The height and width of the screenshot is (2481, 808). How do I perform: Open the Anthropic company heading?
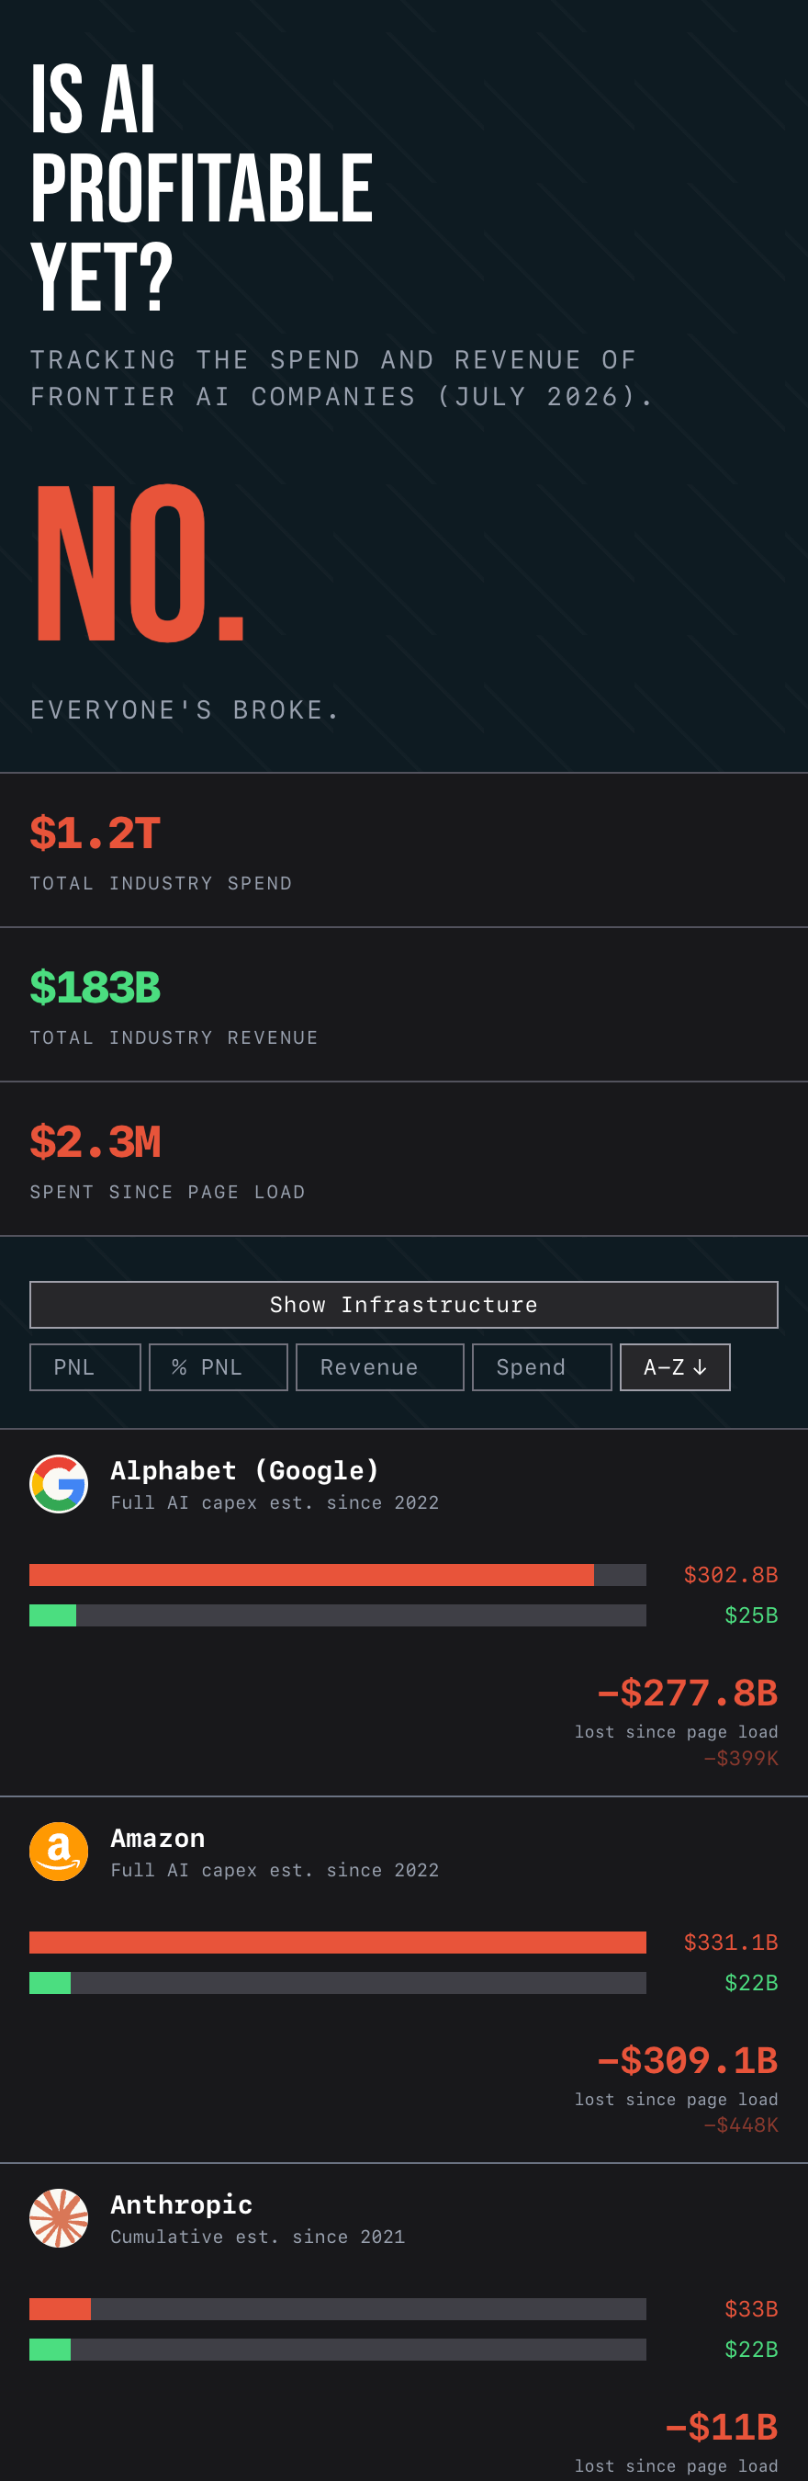pyautogui.click(x=182, y=2204)
